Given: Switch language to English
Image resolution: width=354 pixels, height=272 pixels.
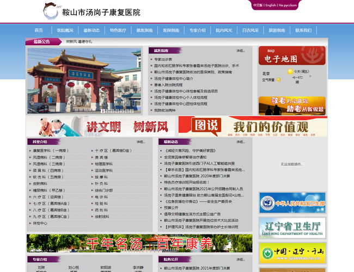Looking at the screenshot, I should coord(271,5).
